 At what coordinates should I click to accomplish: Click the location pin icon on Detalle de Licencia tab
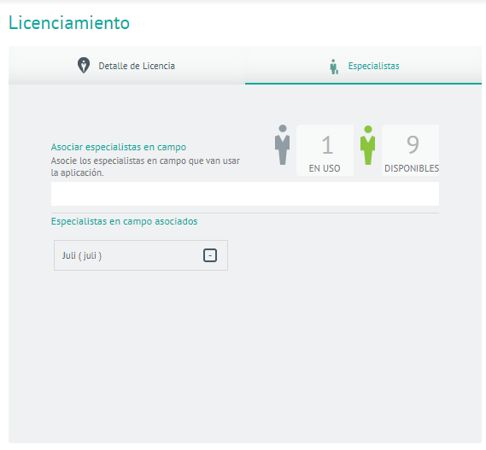[x=84, y=66]
